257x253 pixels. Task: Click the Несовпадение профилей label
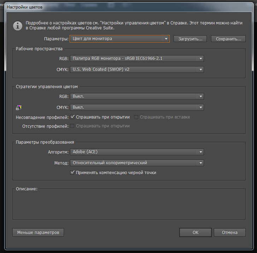pos(42,117)
